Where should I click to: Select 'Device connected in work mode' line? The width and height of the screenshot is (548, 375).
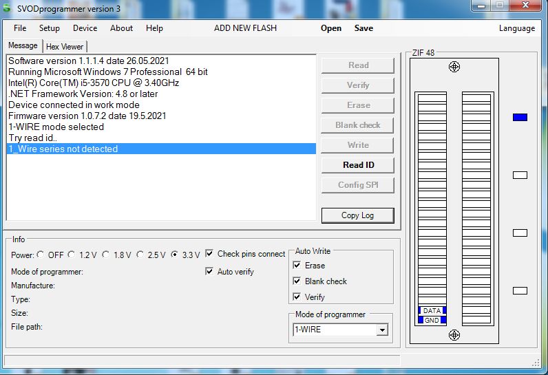(161, 105)
